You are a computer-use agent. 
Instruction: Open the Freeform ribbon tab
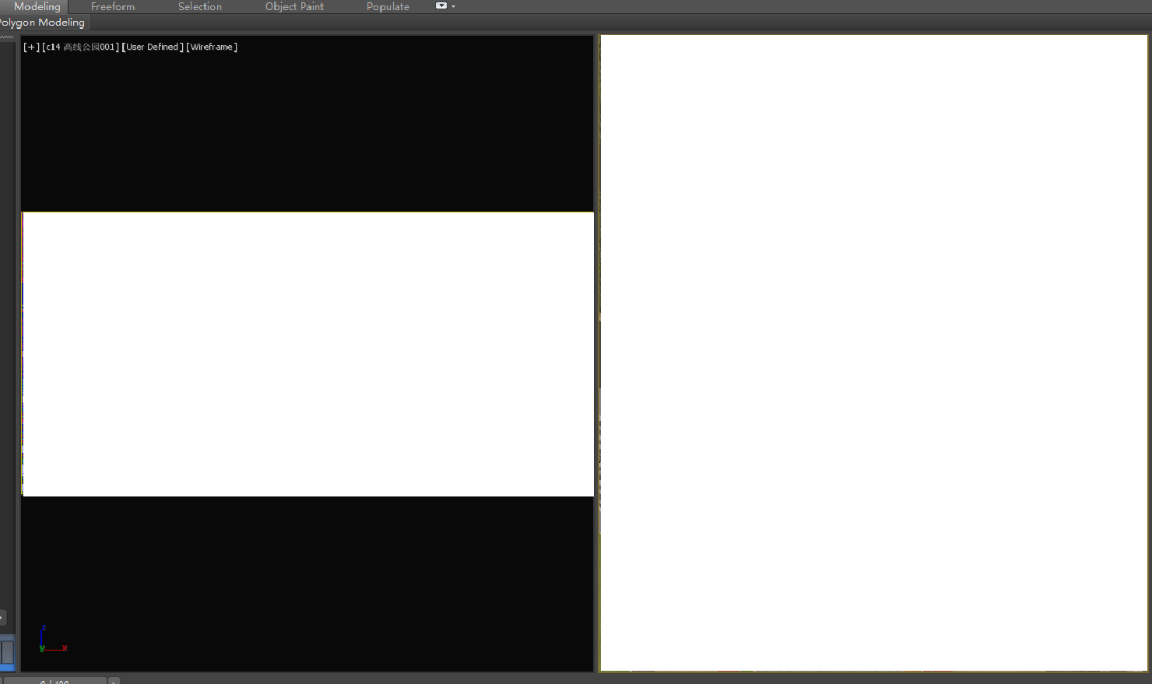113,6
